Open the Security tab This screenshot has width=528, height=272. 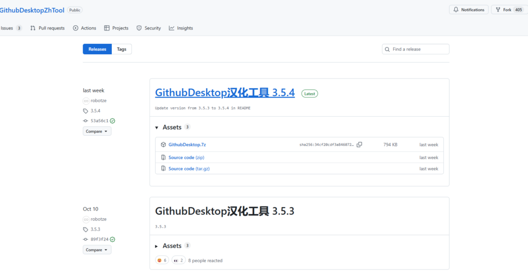(148, 28)
